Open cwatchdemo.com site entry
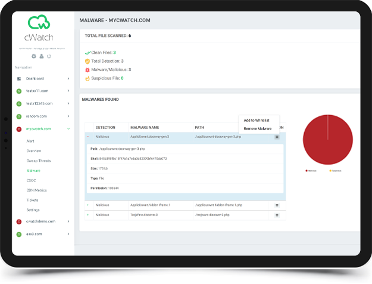372x284 pixels. coord(40,221)
